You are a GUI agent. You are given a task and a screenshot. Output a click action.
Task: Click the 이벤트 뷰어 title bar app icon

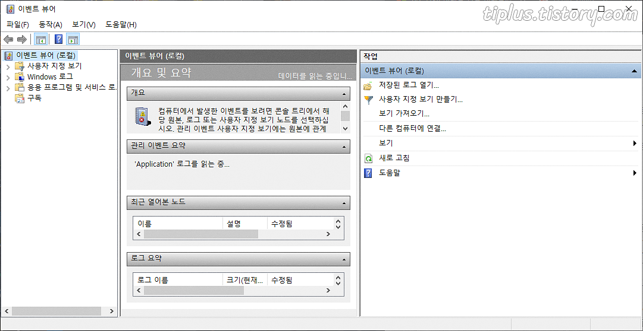tap(11, 8)
